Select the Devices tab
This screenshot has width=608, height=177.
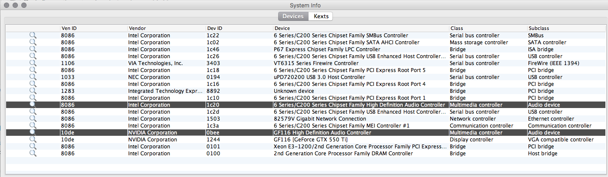point(293,16)
